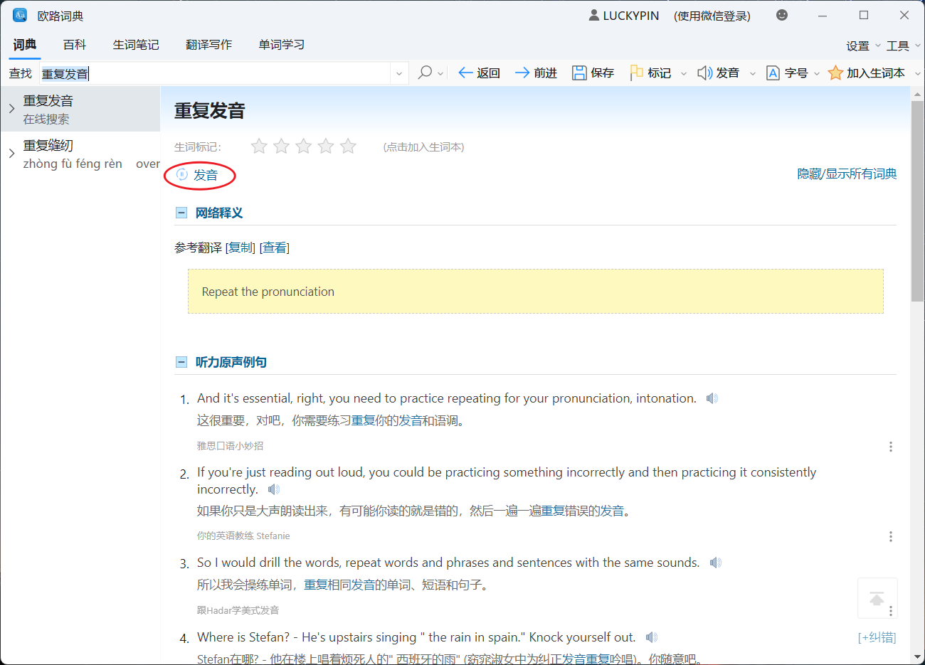Screen dimensions: 925x665
Task: Click 使用微信登录 login link
Action: point(712,16)
